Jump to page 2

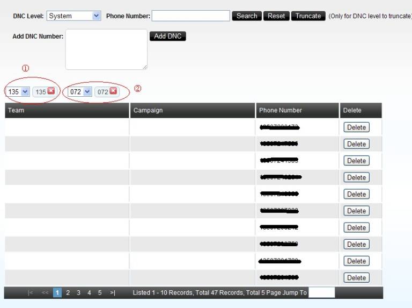(68, 293)
